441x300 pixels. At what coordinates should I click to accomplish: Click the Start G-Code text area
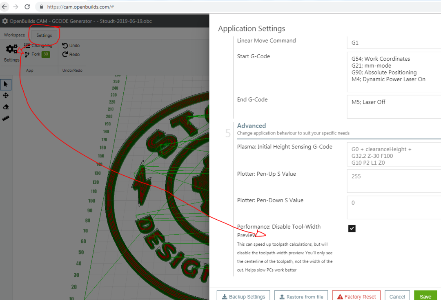394,71
